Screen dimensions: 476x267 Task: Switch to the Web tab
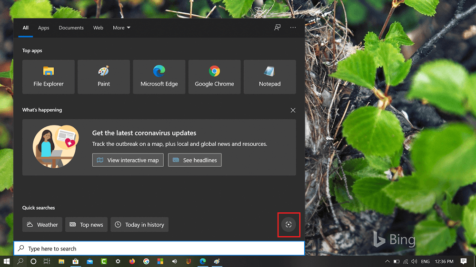coord(98,28)
